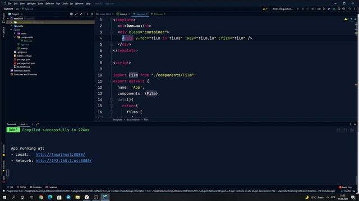359x201 pixels.
Task: Switch to the Film.vue editor tab
Action: tap(158, 14)
